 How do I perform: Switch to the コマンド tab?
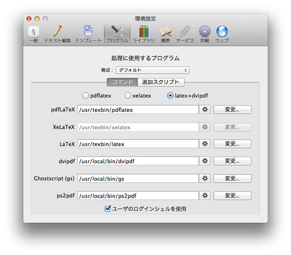click(122, 82)
